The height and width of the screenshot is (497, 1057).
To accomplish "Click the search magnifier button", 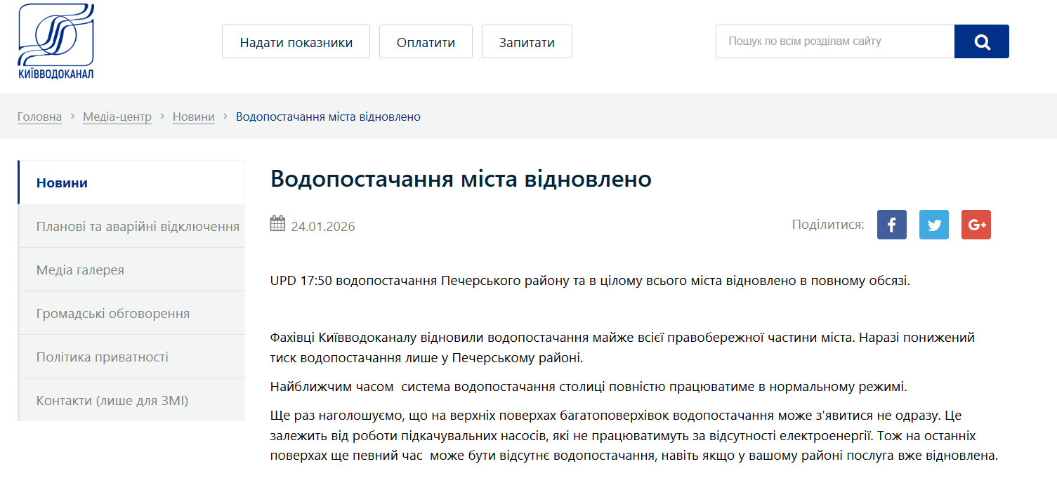I will (x=981, y=41).
